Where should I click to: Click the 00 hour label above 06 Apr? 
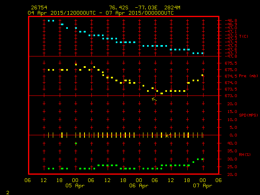(139, 180)
